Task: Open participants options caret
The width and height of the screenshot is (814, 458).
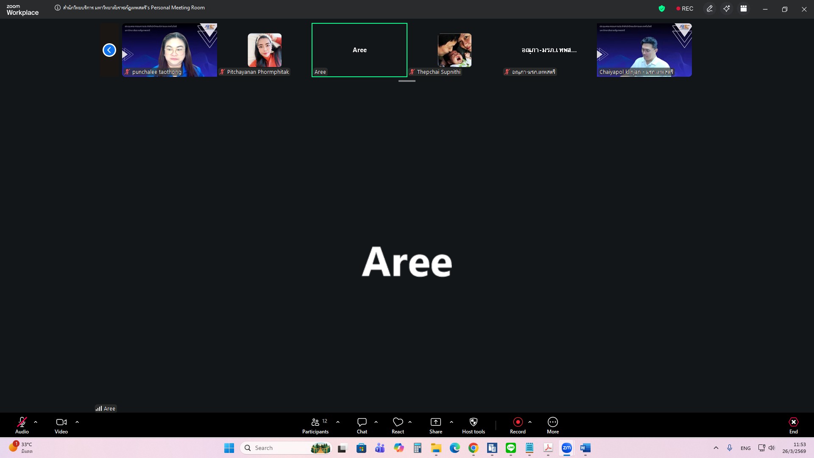Action: tap(338, 422)
